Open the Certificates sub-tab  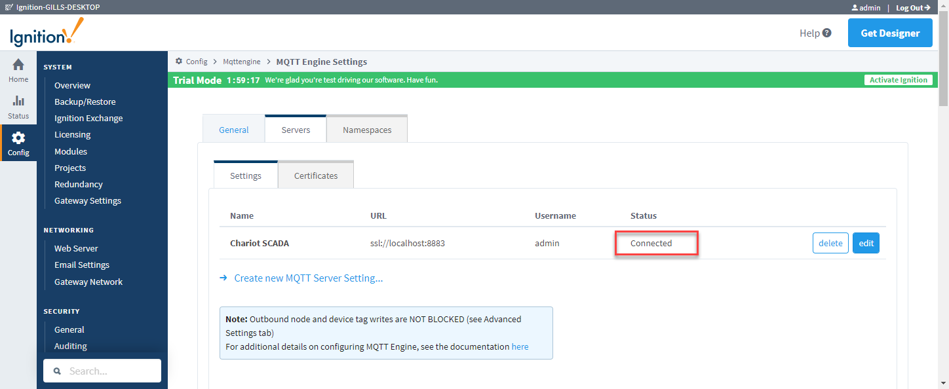316,175
